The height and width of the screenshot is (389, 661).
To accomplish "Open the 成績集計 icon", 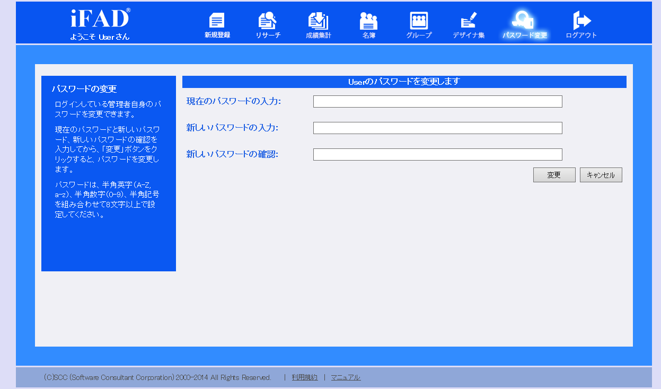I will [x=318, y=21].
